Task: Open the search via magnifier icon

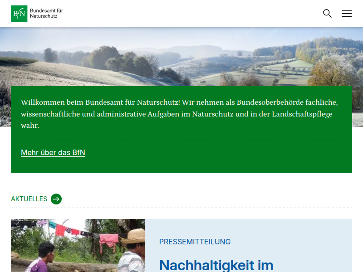Action: pos(327,14)
